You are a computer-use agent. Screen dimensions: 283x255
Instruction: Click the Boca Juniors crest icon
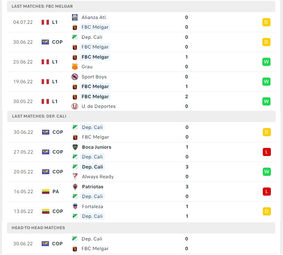pos(75,147)
